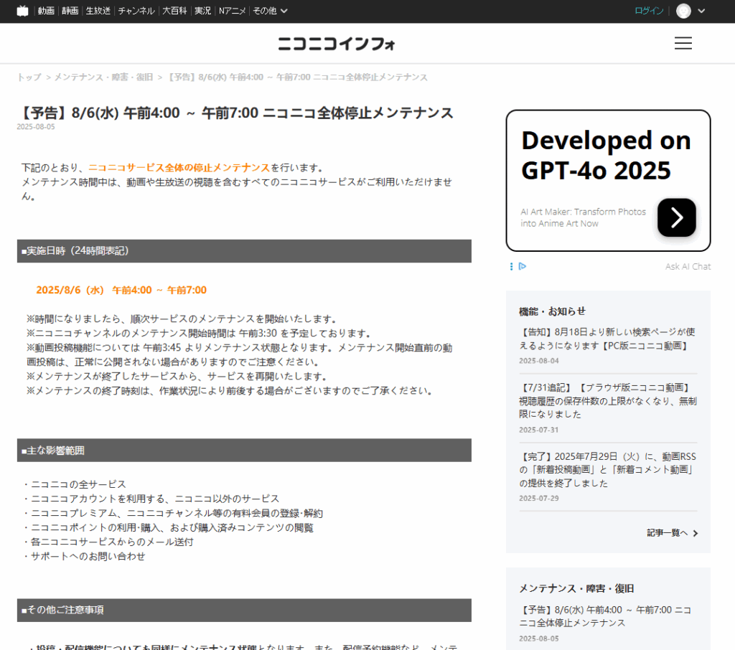The width and height of the screenshot is (735, 650).
Task: Click the arrow beside 記事一覧へ
Action: point(696,533)
